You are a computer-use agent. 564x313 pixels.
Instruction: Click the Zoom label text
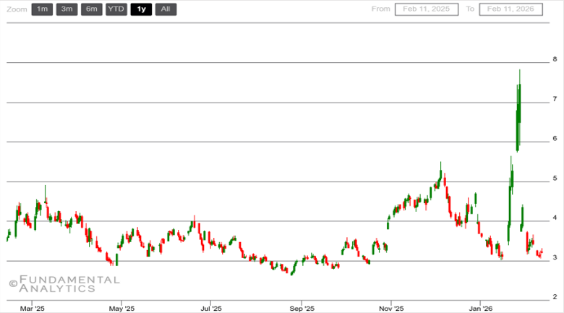[17, 9]
